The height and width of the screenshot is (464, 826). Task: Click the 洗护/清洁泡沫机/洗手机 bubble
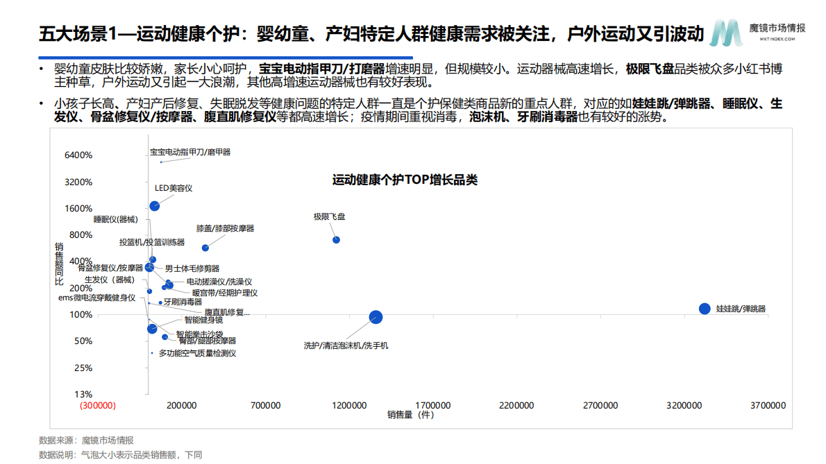pyautogui.click(x=376, y=316)
